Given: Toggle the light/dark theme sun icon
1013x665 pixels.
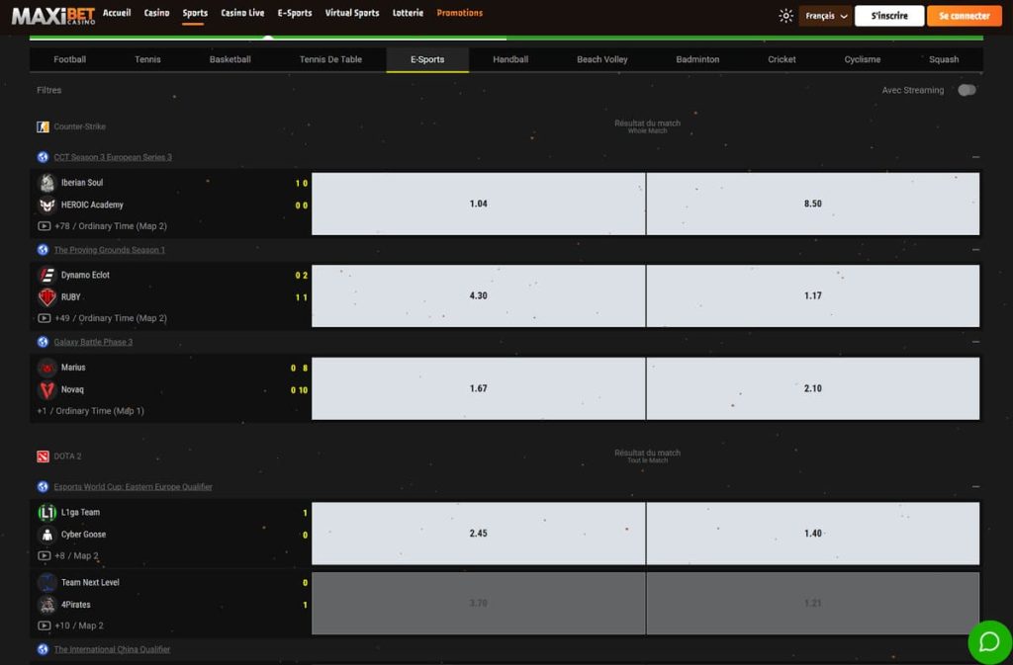Looking at the screenshot, I should click(x=785, y=16).
